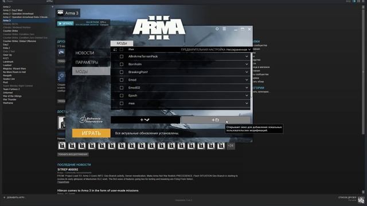Expand Bornholm mod details chevron
Screen dimensions: 367x206
pyautogui.click(x=247, y=64)
